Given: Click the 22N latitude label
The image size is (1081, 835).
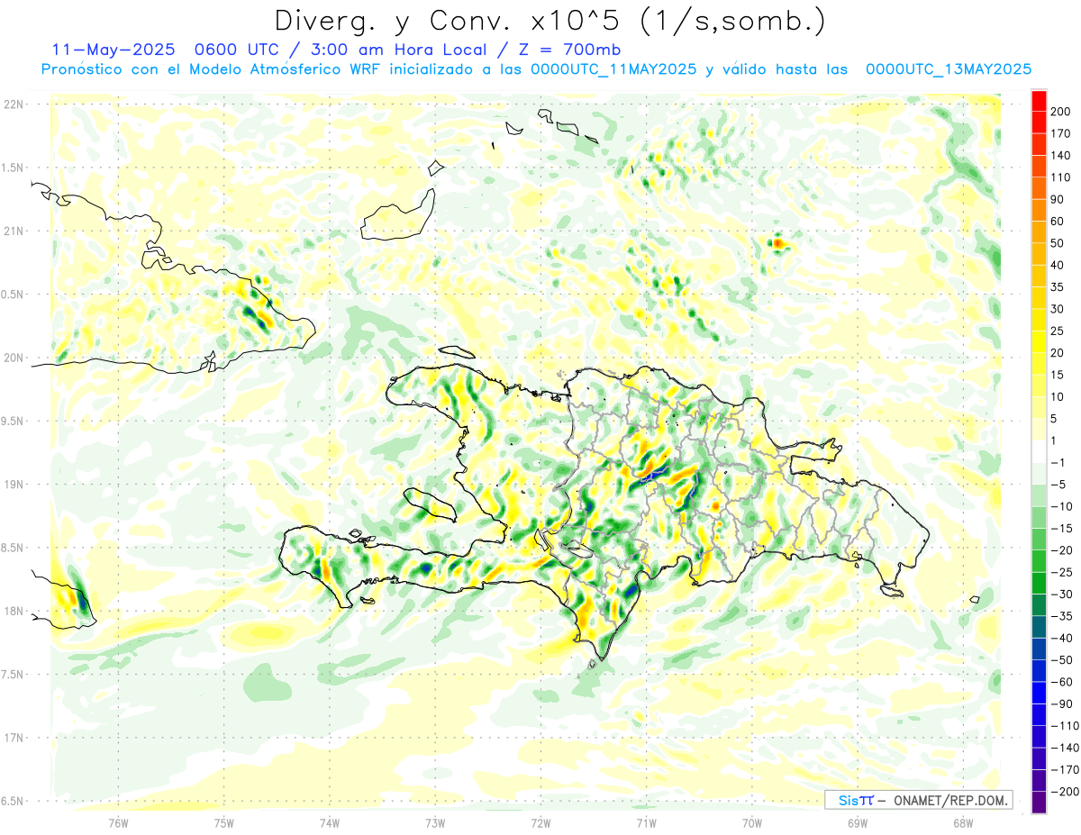Looking at the screenshot, I should (x=14, y=104).
